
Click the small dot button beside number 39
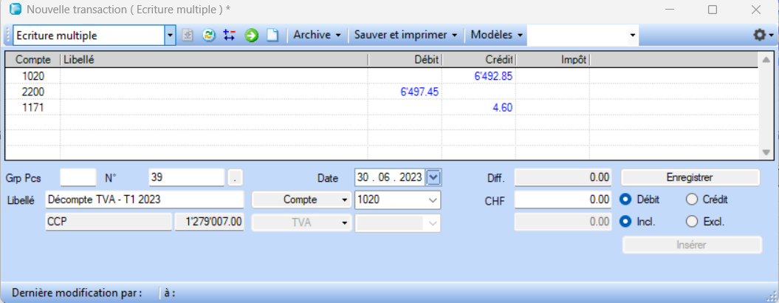pyautogui.click(x=236, y=177)
